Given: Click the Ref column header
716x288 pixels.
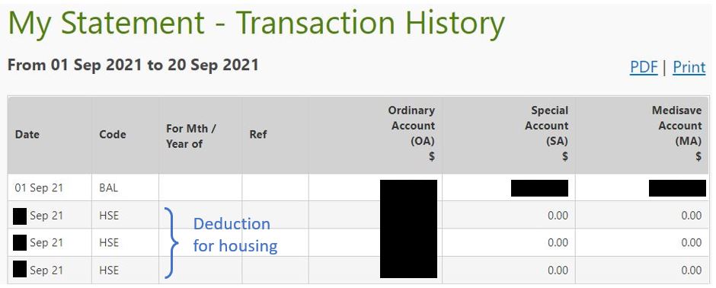Looking at the screenshot, I should point(258,135).
